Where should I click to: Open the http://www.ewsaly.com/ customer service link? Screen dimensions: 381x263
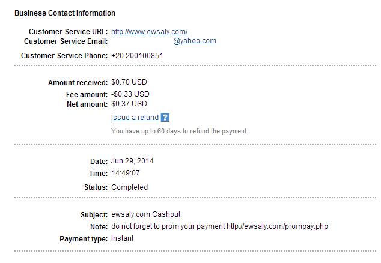[150, 31]
